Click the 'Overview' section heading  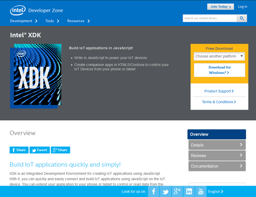(x=23, y=133)
